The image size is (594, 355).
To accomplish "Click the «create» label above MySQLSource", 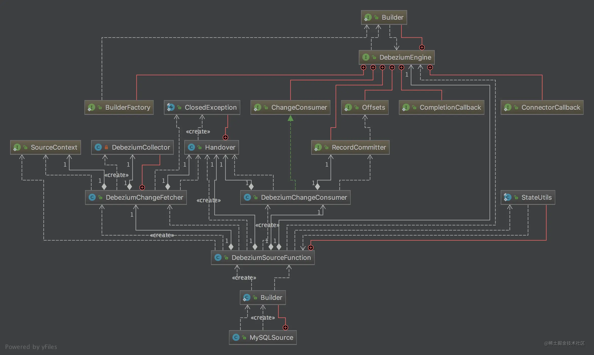I will point(263,318).
